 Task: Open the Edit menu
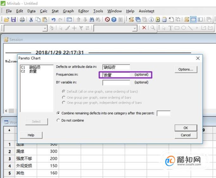[x=19, y=11]
